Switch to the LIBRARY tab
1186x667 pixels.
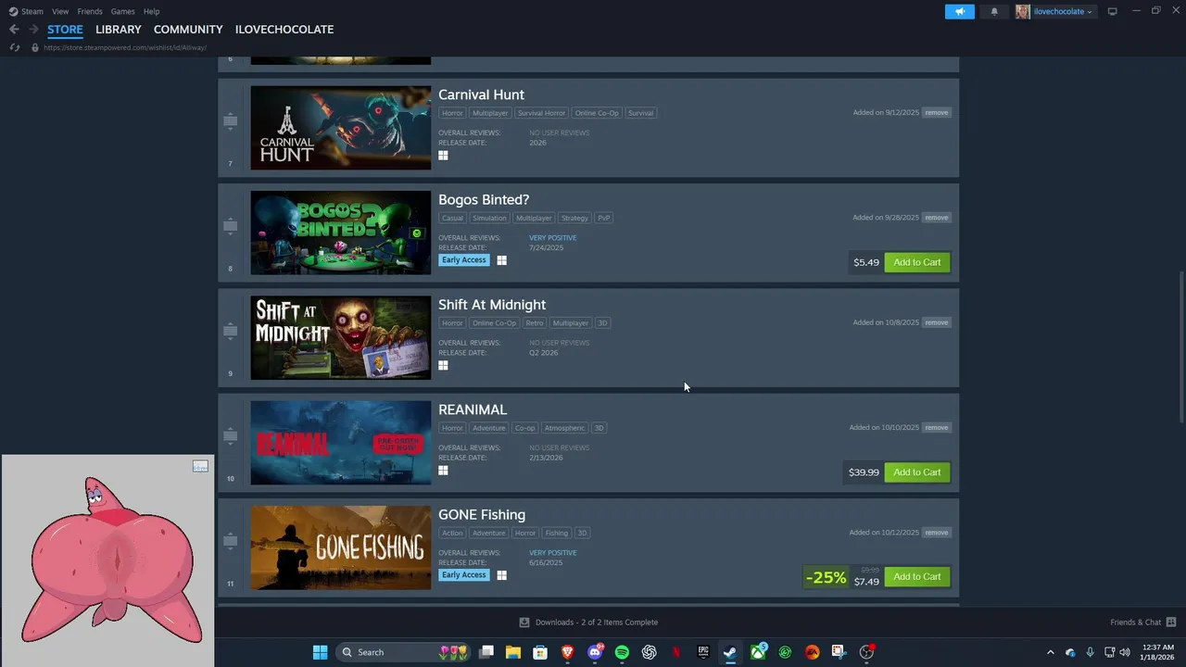119,30
